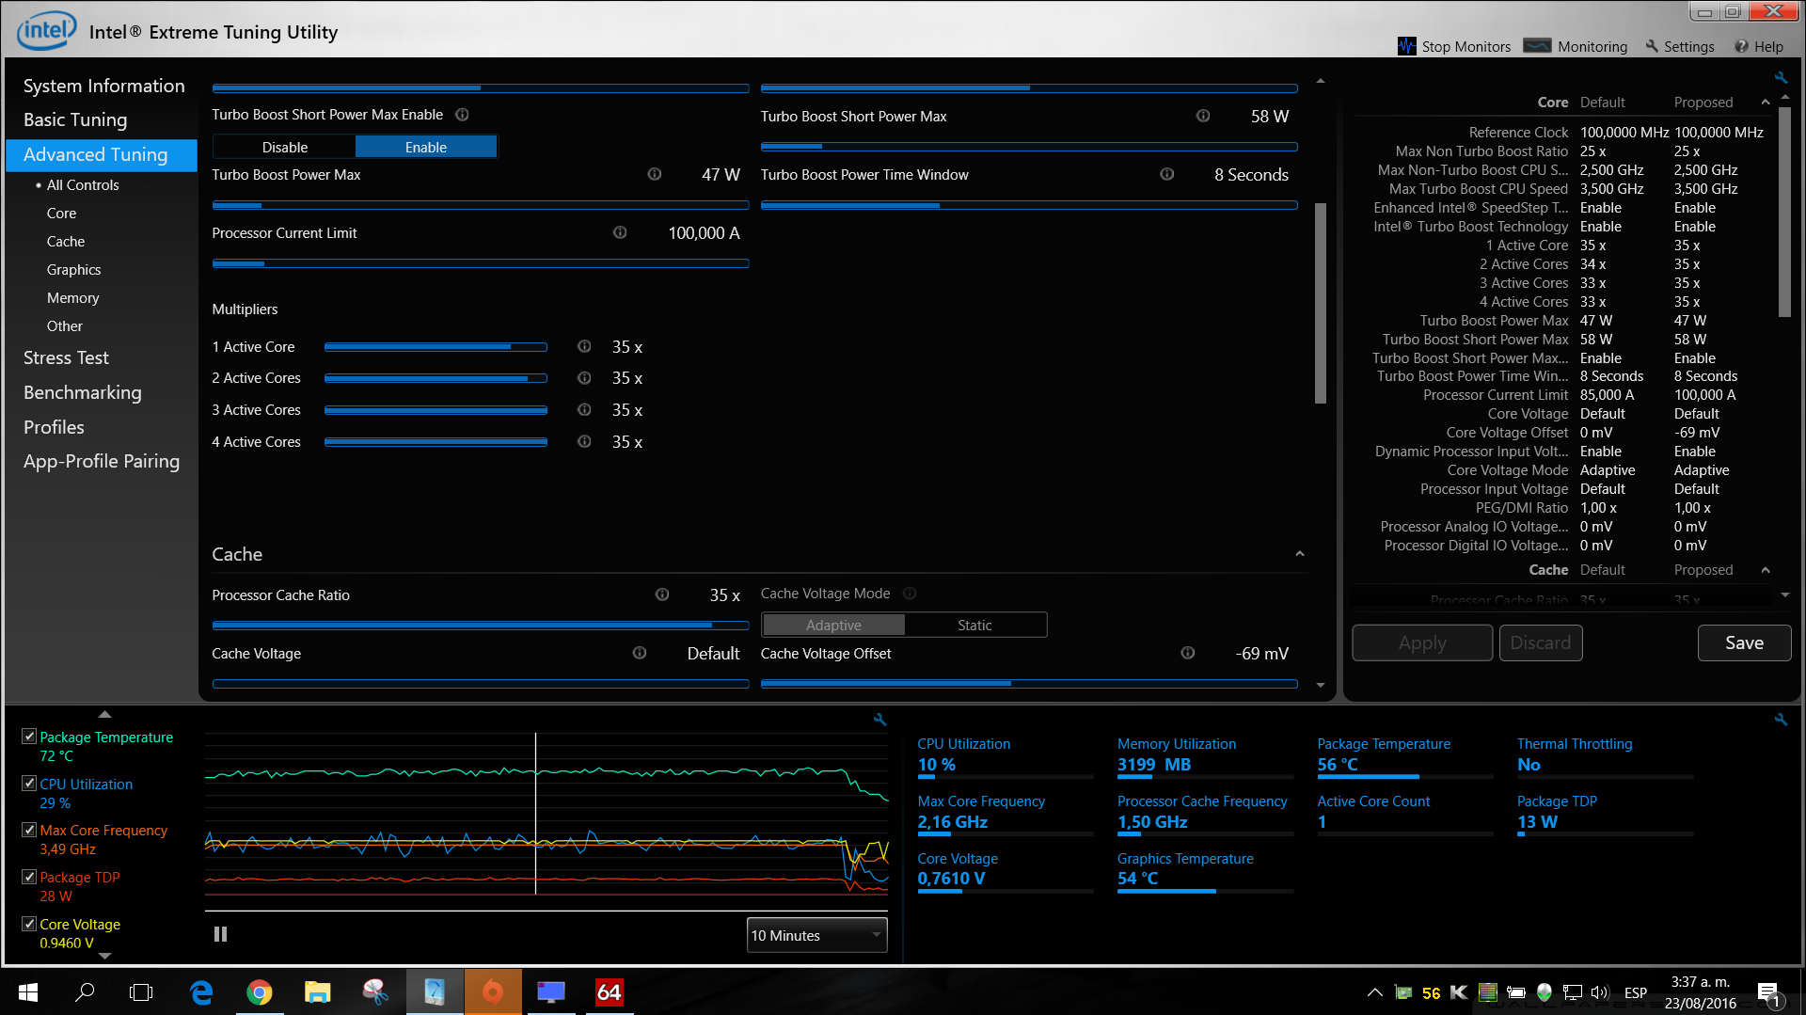
Task: Show info for Cache Voltage Mode
Action: tap(910, 594)
